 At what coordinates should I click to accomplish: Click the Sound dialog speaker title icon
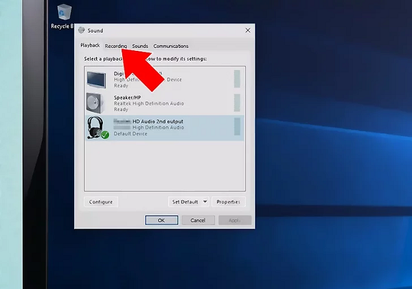[x=82, y=30]
